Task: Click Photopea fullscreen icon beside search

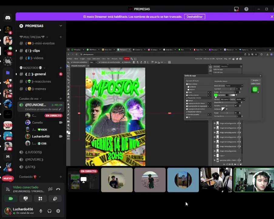Action: (135, 59)
